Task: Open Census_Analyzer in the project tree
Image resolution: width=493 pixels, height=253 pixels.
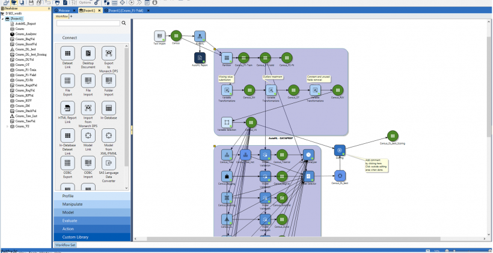Action: tap(27, 34)
